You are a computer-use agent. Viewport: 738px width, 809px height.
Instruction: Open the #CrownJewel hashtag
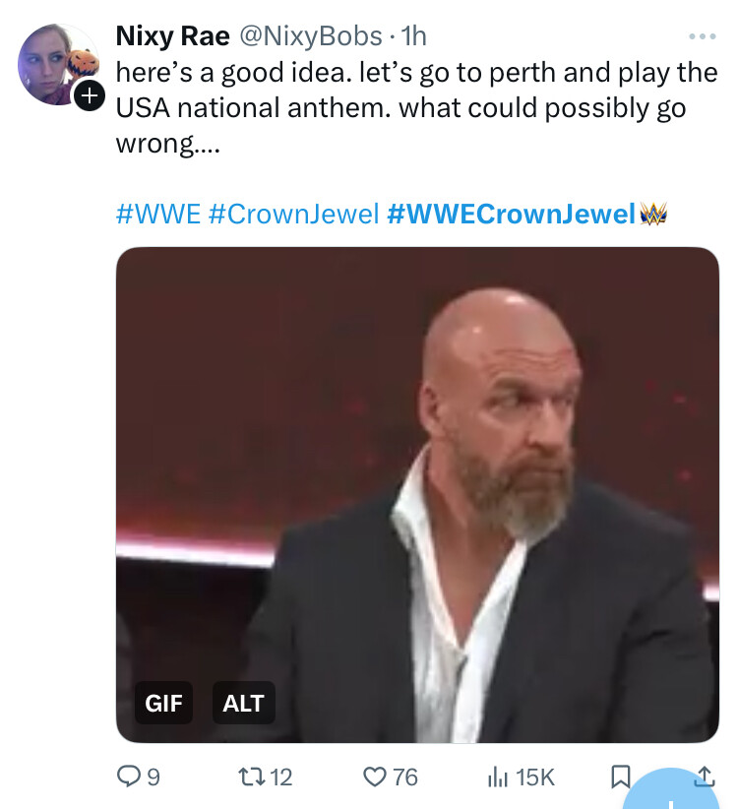coord(293,214)
